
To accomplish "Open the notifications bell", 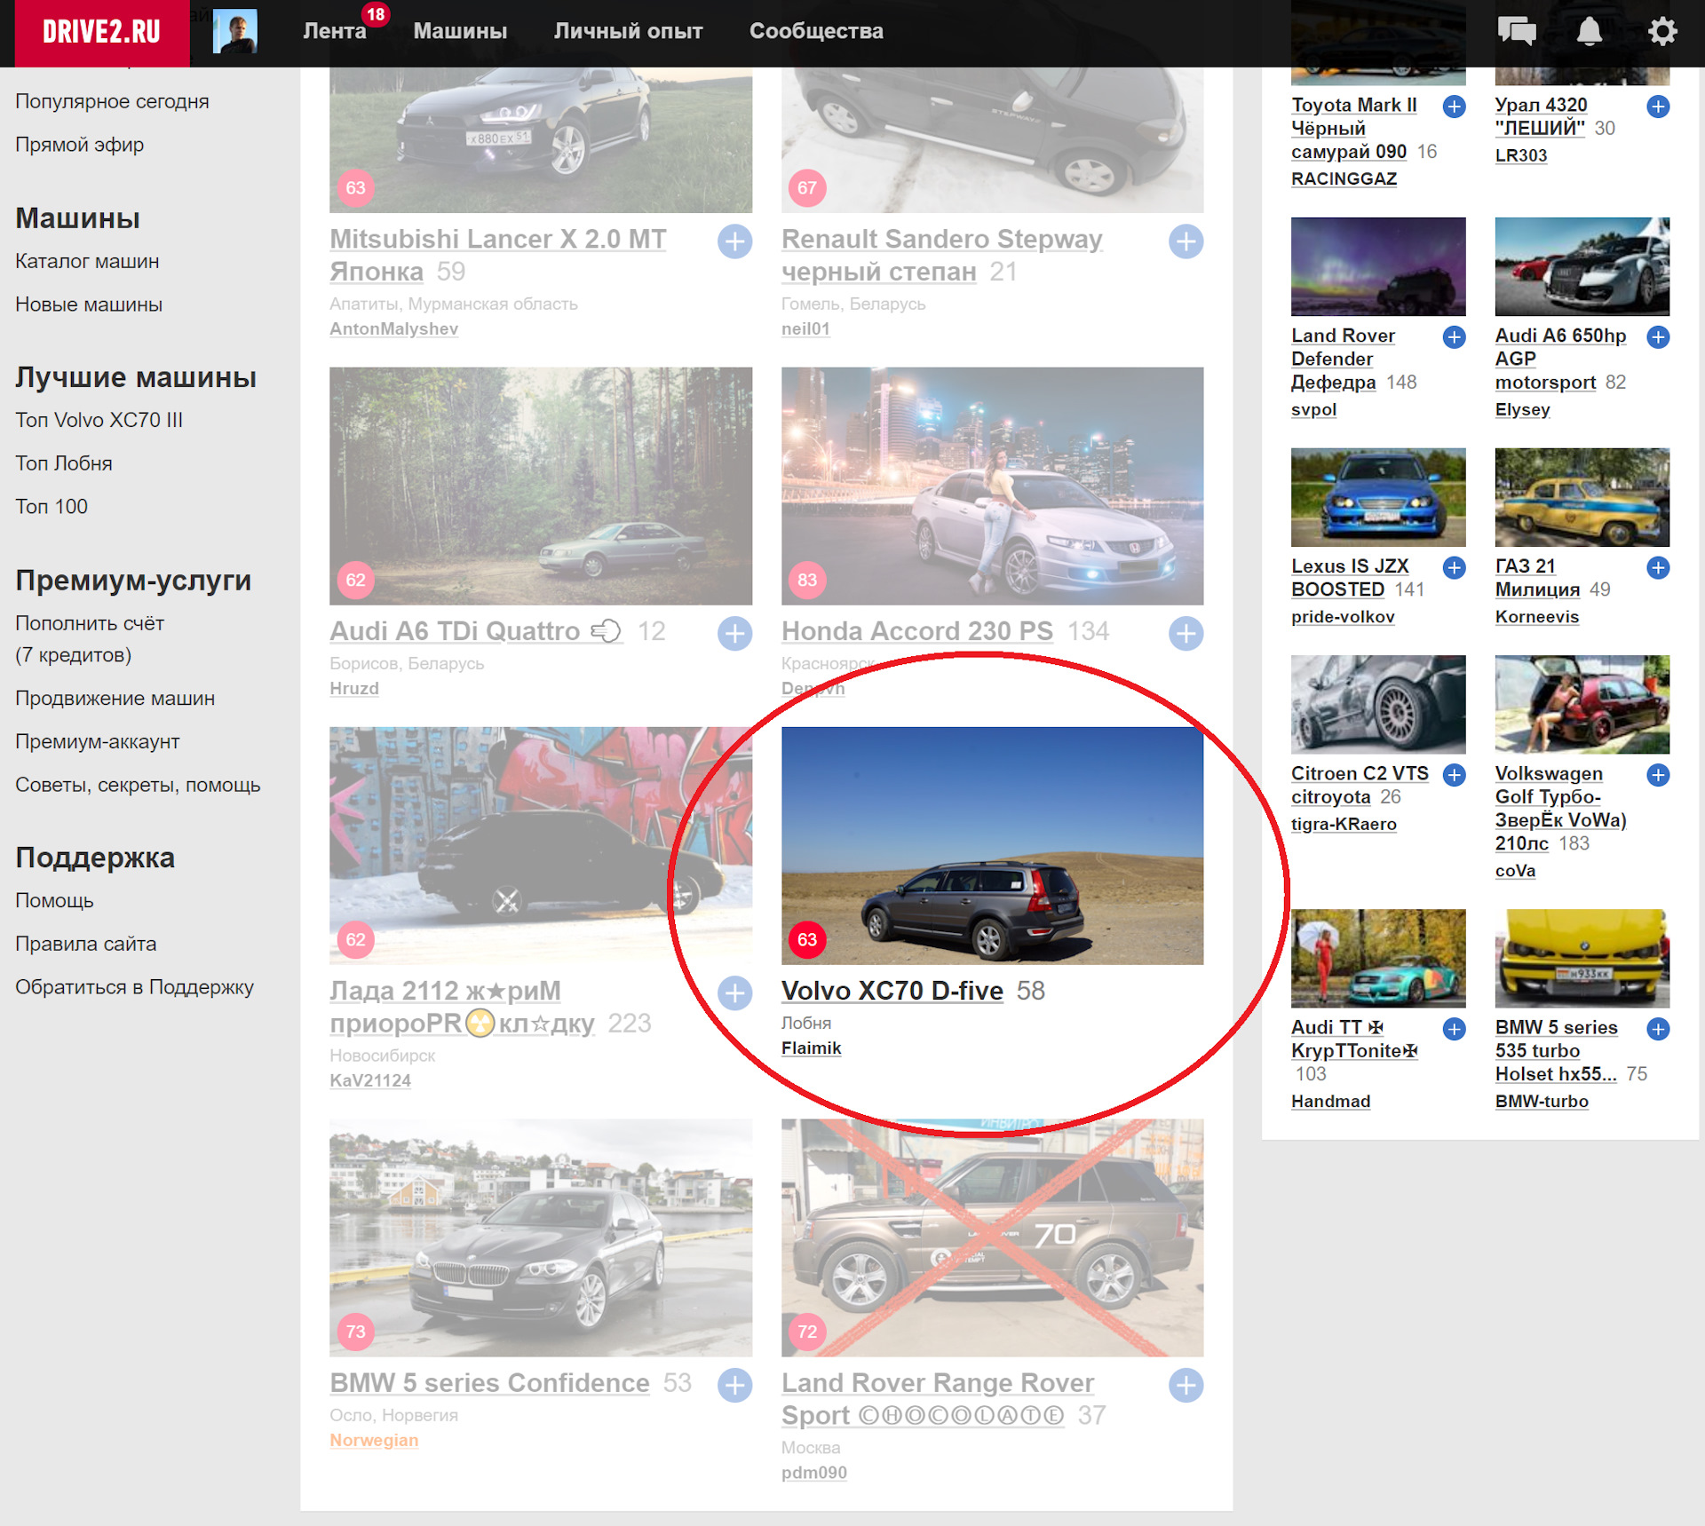I will point(1589,32).
